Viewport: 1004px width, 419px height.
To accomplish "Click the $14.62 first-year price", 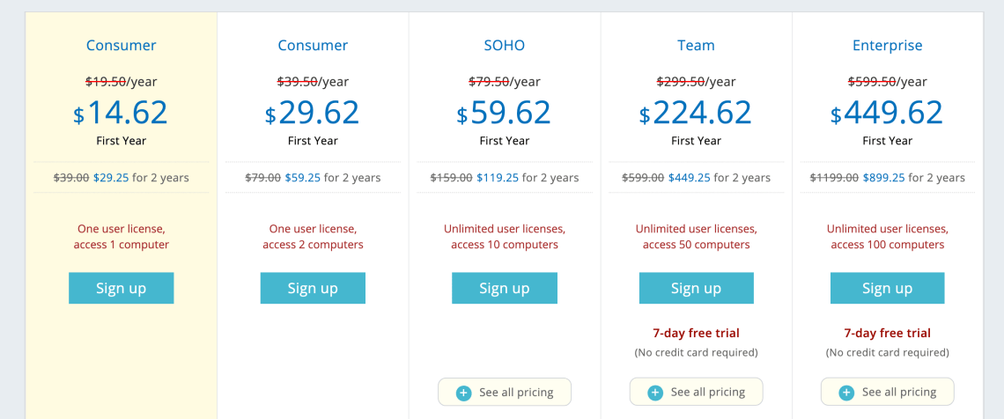I will [121, 113].
